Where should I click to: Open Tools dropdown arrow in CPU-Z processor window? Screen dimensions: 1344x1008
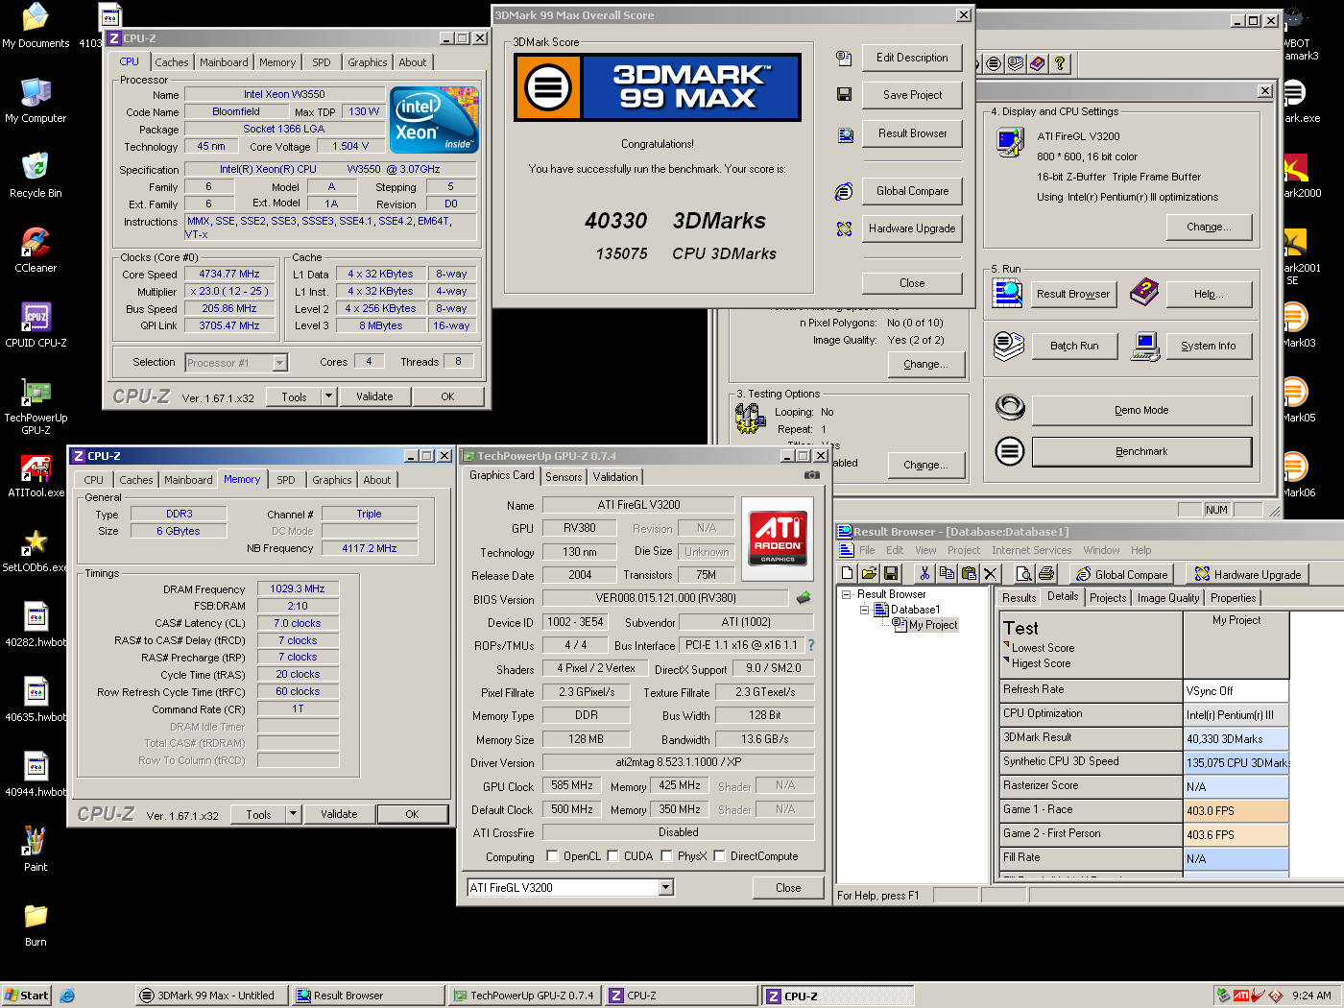point(328,396)
